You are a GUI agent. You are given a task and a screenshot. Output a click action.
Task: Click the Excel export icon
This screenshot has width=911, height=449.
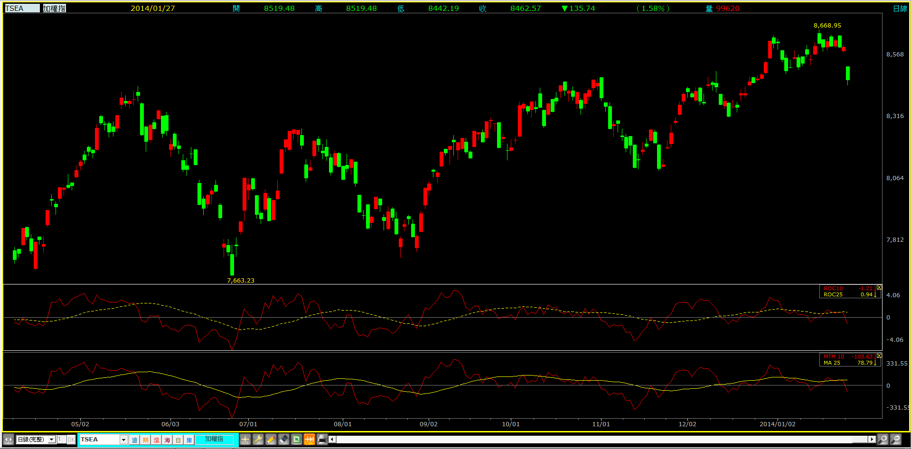pyautogui.click(x=296, y=440)
